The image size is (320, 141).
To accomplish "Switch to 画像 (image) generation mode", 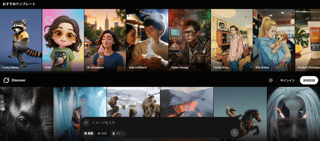I will (x=88, y=133).
